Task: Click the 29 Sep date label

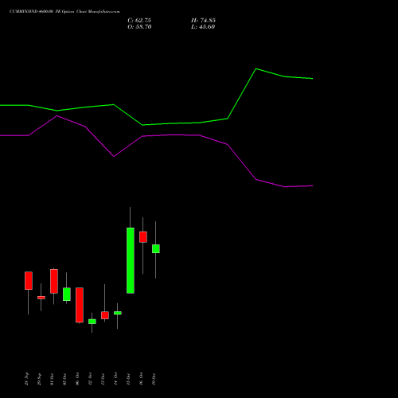Action: coord(39,379)
